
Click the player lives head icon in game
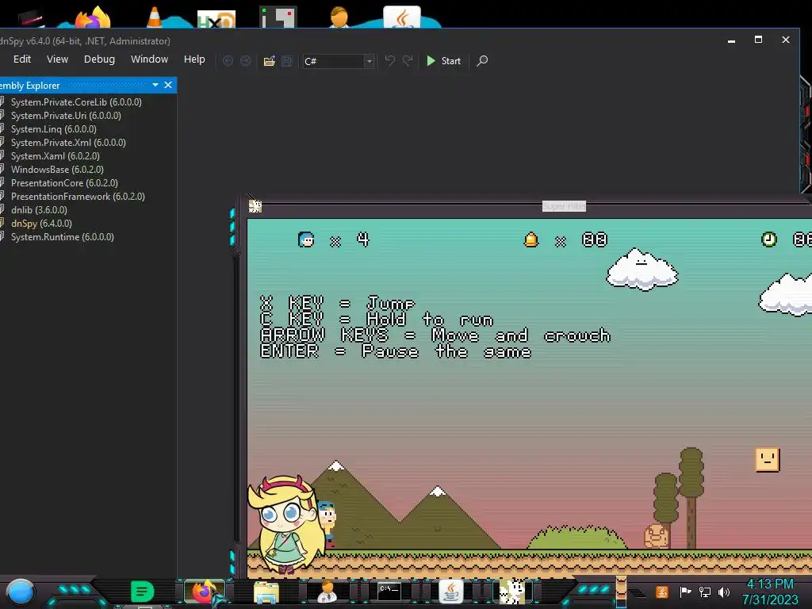[x=306, y=239]
